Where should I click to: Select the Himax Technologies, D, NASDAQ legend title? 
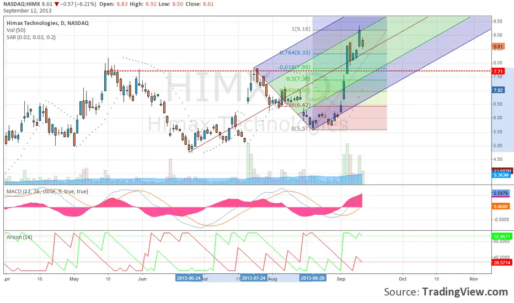tap(47, 23)
